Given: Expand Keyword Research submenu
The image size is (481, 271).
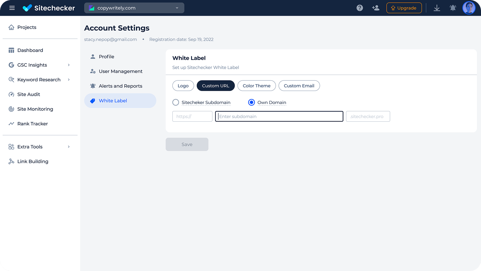Looking at the screenshot, I should click(69, 80).
